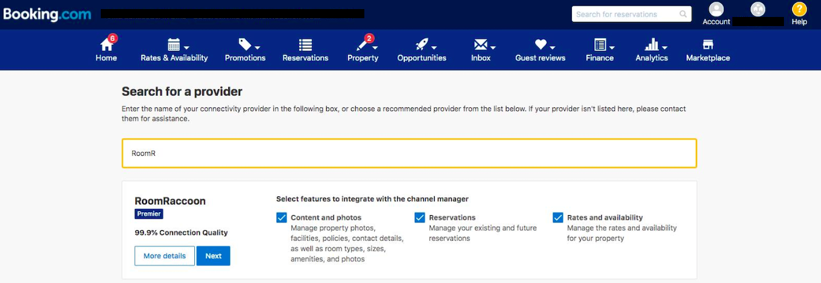This screenshot has height=283, width=821.
Task: Click the Account label in header
Action: pos(717,22)
